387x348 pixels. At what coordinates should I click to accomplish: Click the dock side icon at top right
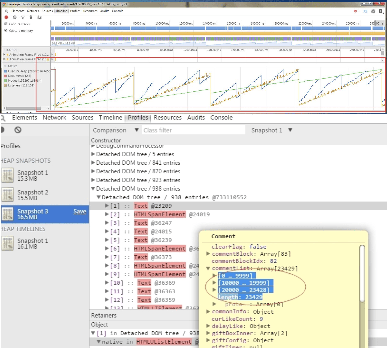(380, 11)
